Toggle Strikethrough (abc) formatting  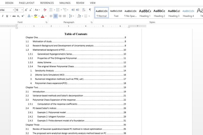14,16
